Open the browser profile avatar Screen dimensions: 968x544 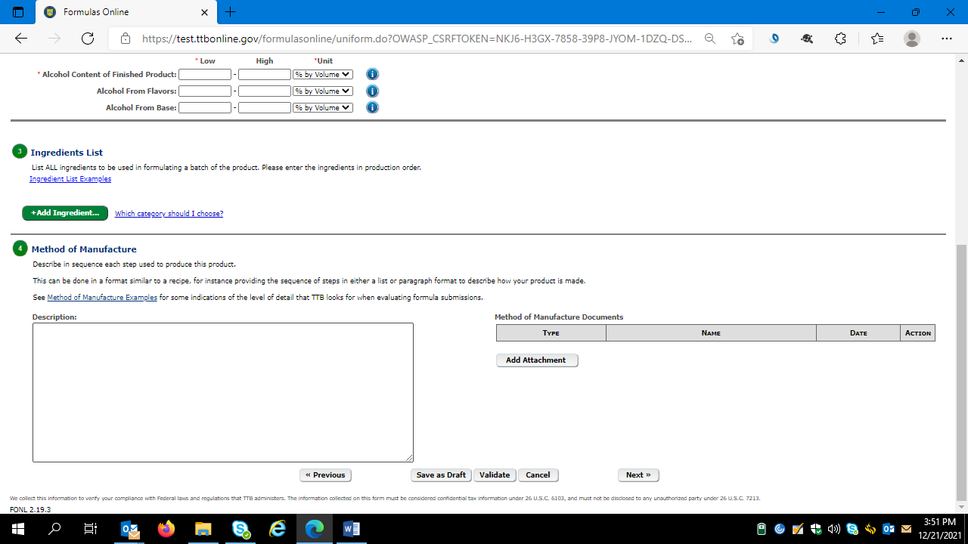tap(912, 39)
